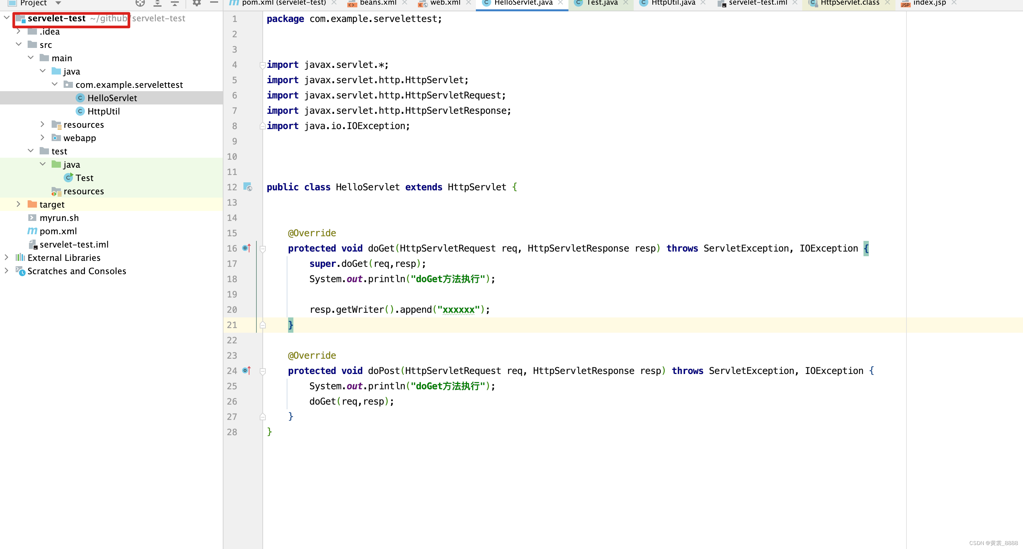Collapse the src directory tree
This screenshot has height=549, width=1023.
pyautogui.click(x=20, y=45)
